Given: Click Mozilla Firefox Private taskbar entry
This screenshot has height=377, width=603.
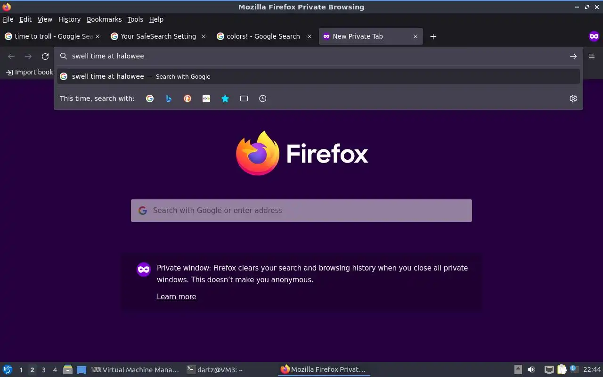Looking at the screenshot, I should 324,369.
